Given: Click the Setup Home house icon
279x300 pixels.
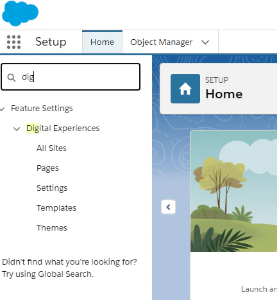Looking at the screenshot, I should click(185, 89).
